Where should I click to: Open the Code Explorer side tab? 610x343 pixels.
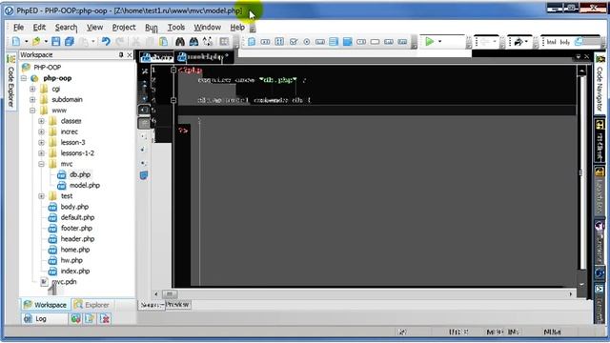click(10, 82)
